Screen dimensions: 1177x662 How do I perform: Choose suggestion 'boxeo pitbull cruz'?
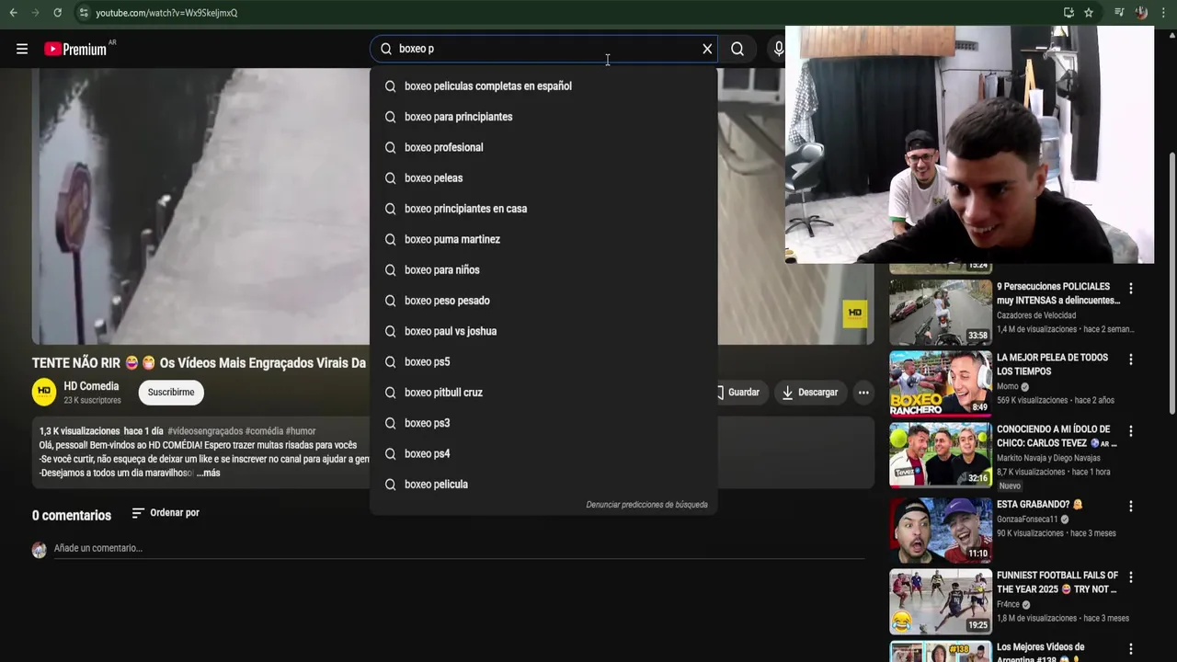click(x=543, y=393)
